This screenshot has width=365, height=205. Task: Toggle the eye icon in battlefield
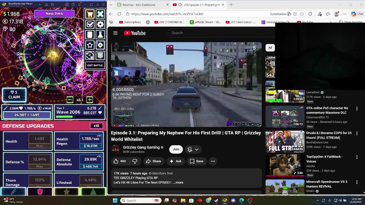(44, 58)
